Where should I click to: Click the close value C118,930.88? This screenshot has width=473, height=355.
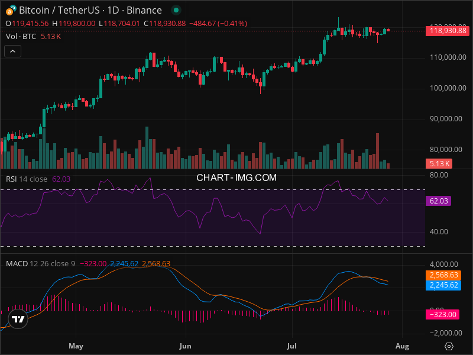click(165, 24)
